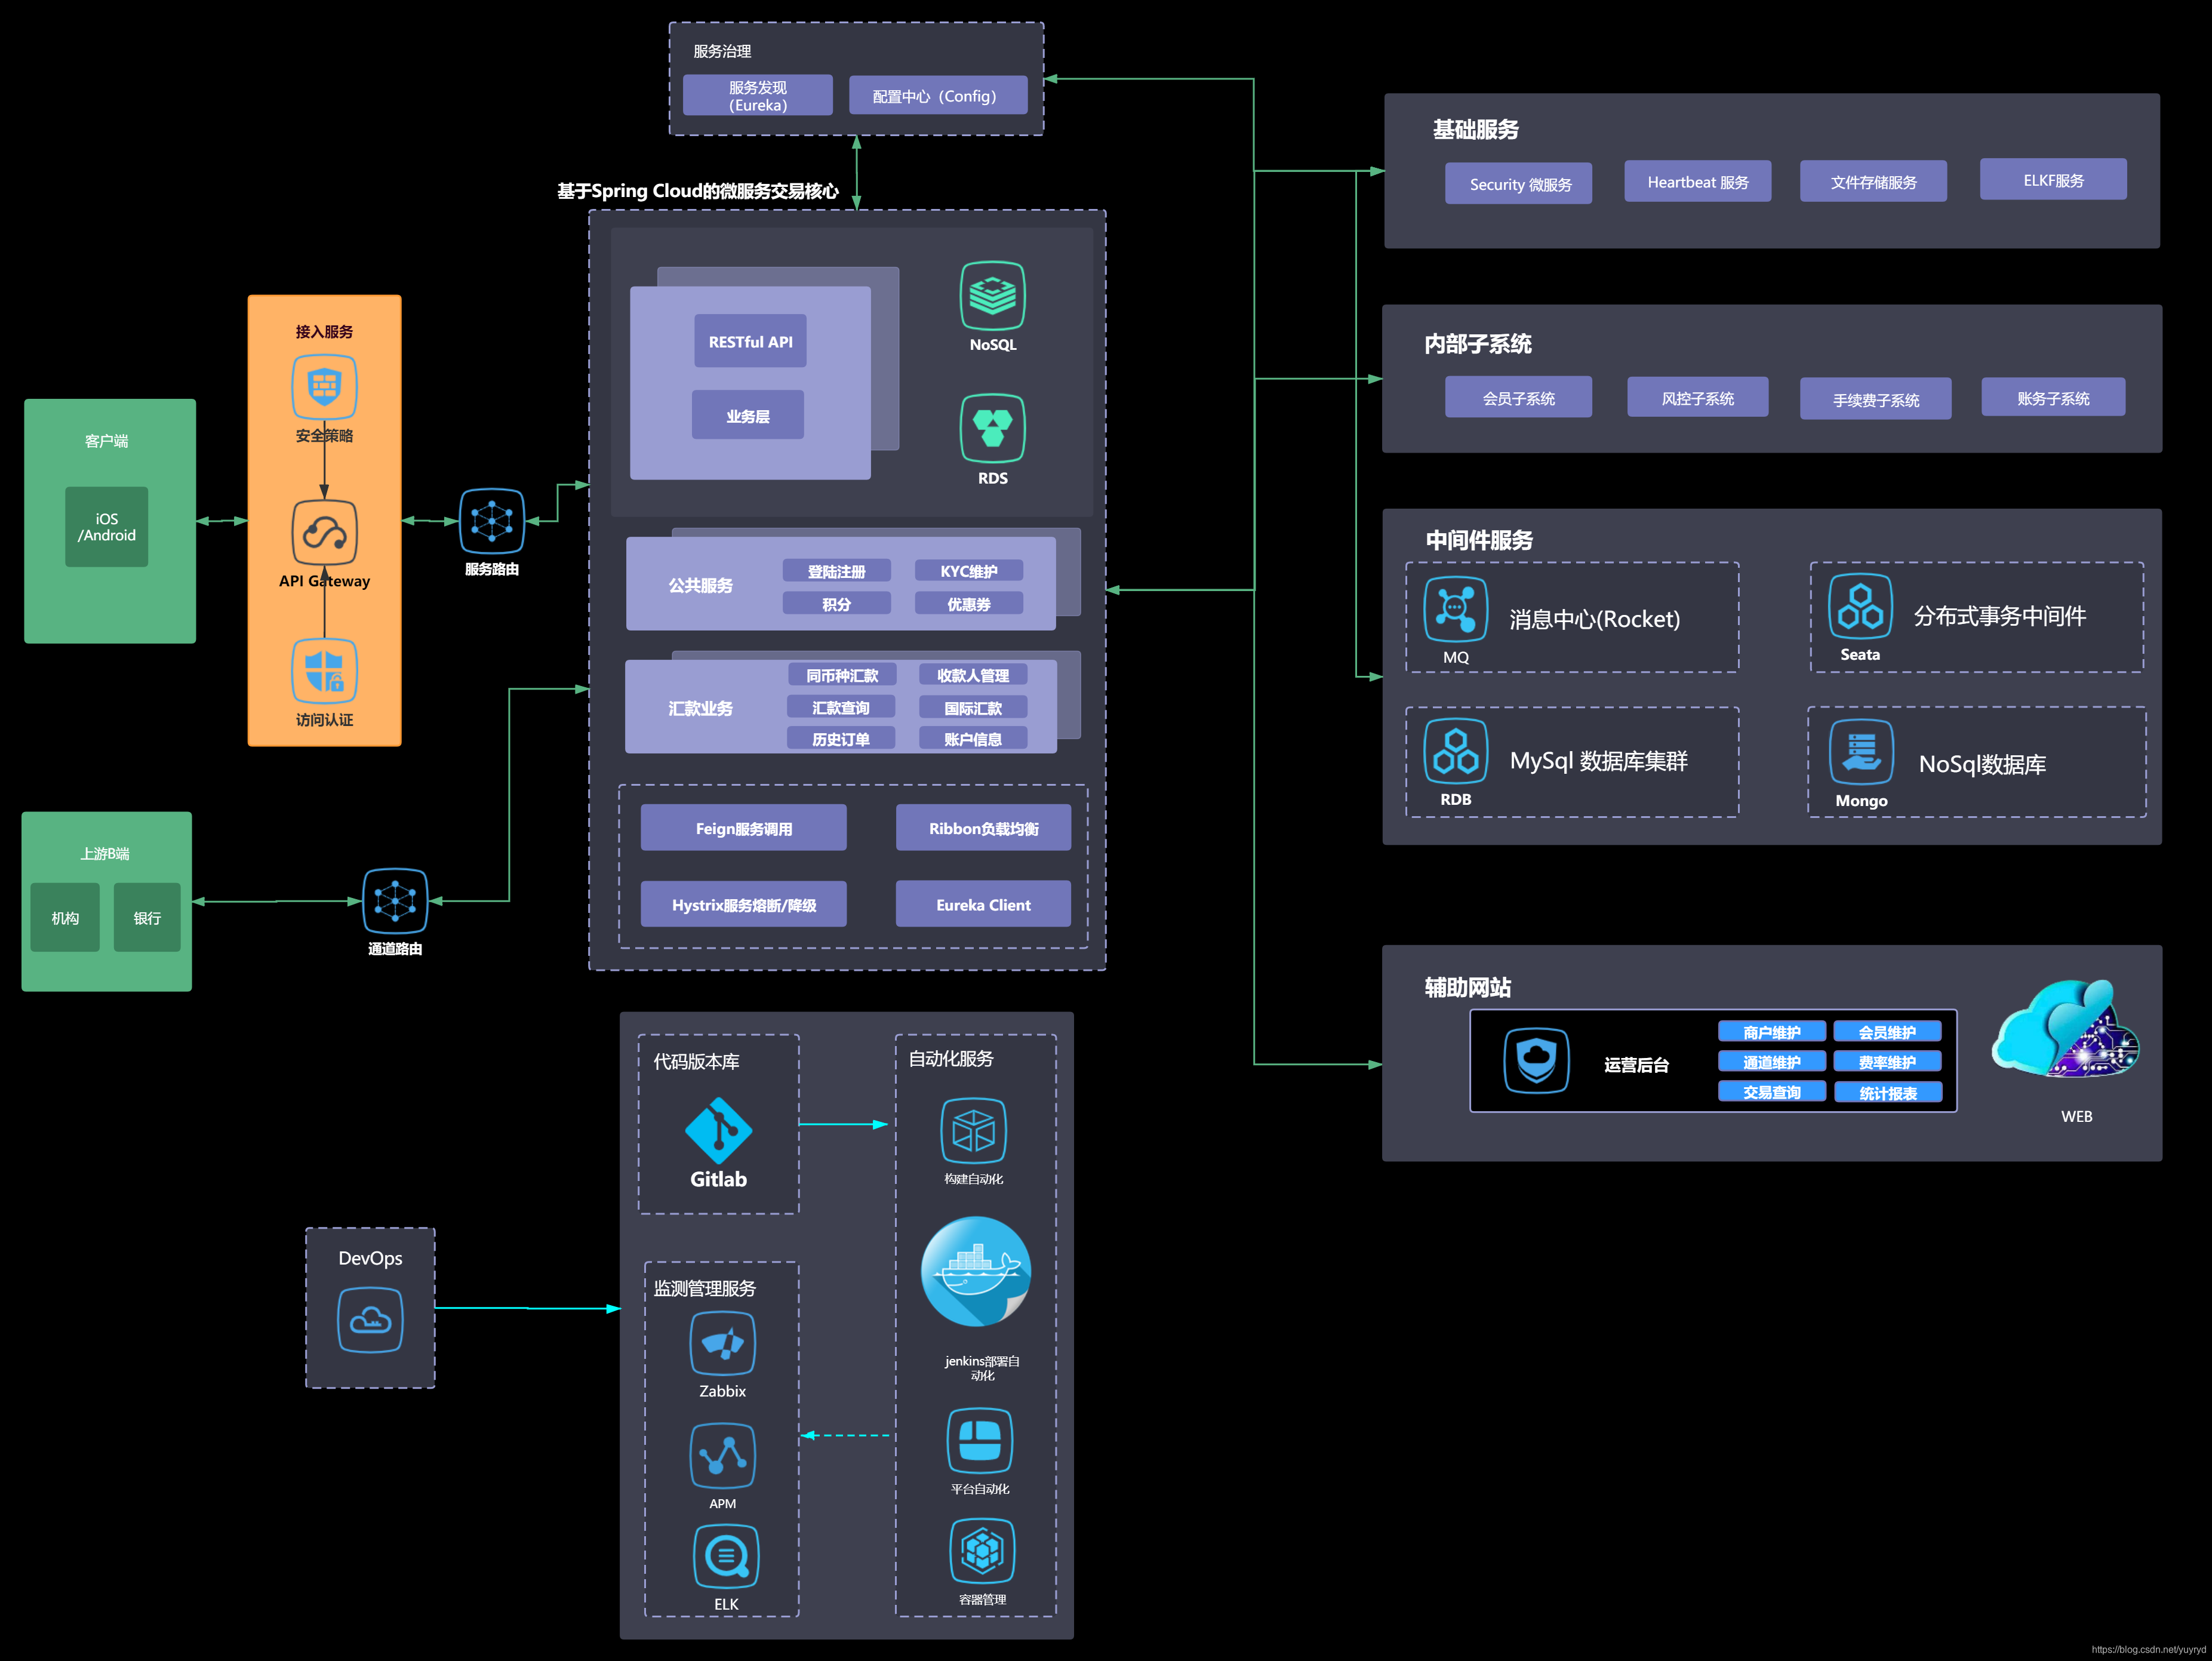Select the ELKF服务 box
The height and width of the screenshot is (1661, 2212).
[2054, 180]
